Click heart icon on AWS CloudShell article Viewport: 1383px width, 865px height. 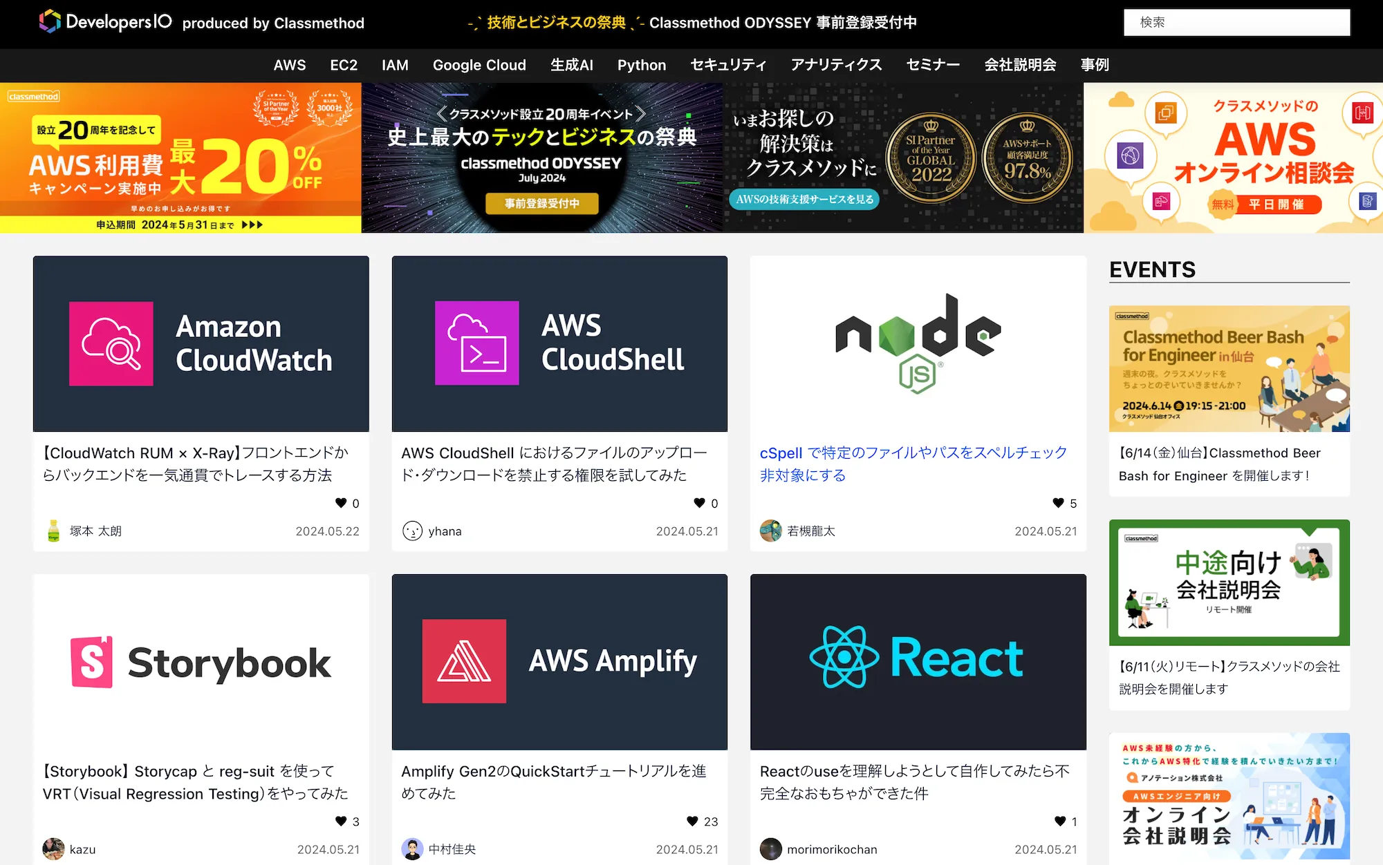tap(700, 503)
